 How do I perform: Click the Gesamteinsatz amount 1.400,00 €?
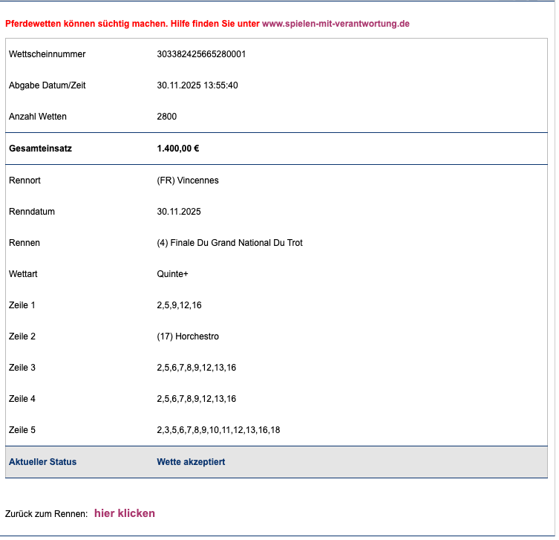(178, 149)
